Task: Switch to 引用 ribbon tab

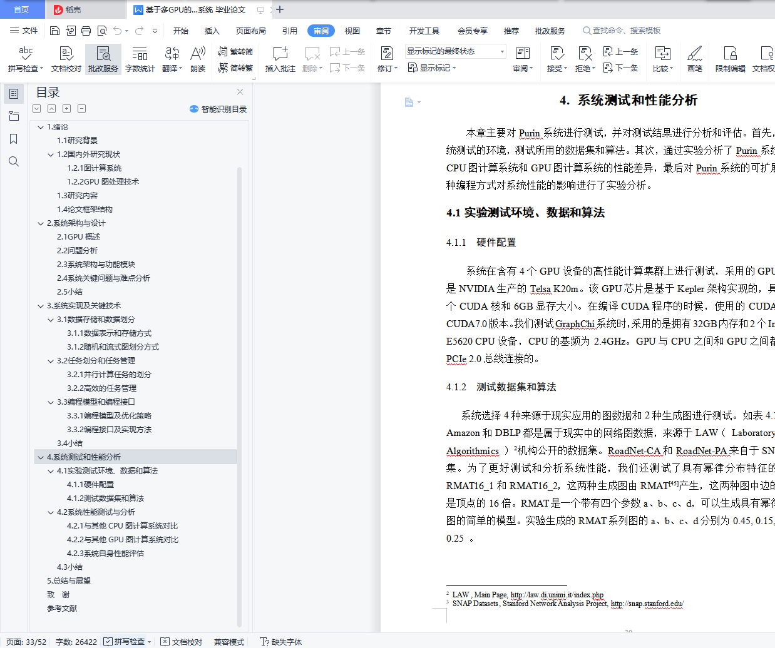Action: point(290,31)
